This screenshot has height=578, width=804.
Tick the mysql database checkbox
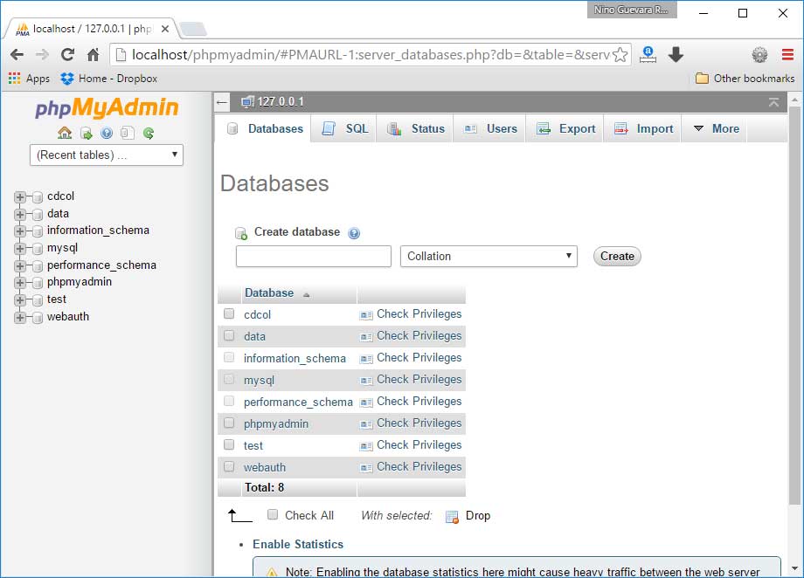pyautogui.click(x=229, y=379)
